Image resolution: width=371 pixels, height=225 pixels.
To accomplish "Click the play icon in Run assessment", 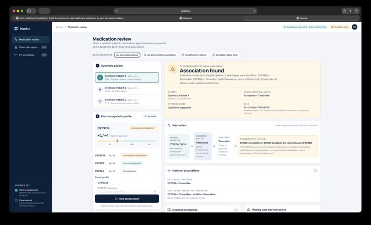I will point(116,199).
